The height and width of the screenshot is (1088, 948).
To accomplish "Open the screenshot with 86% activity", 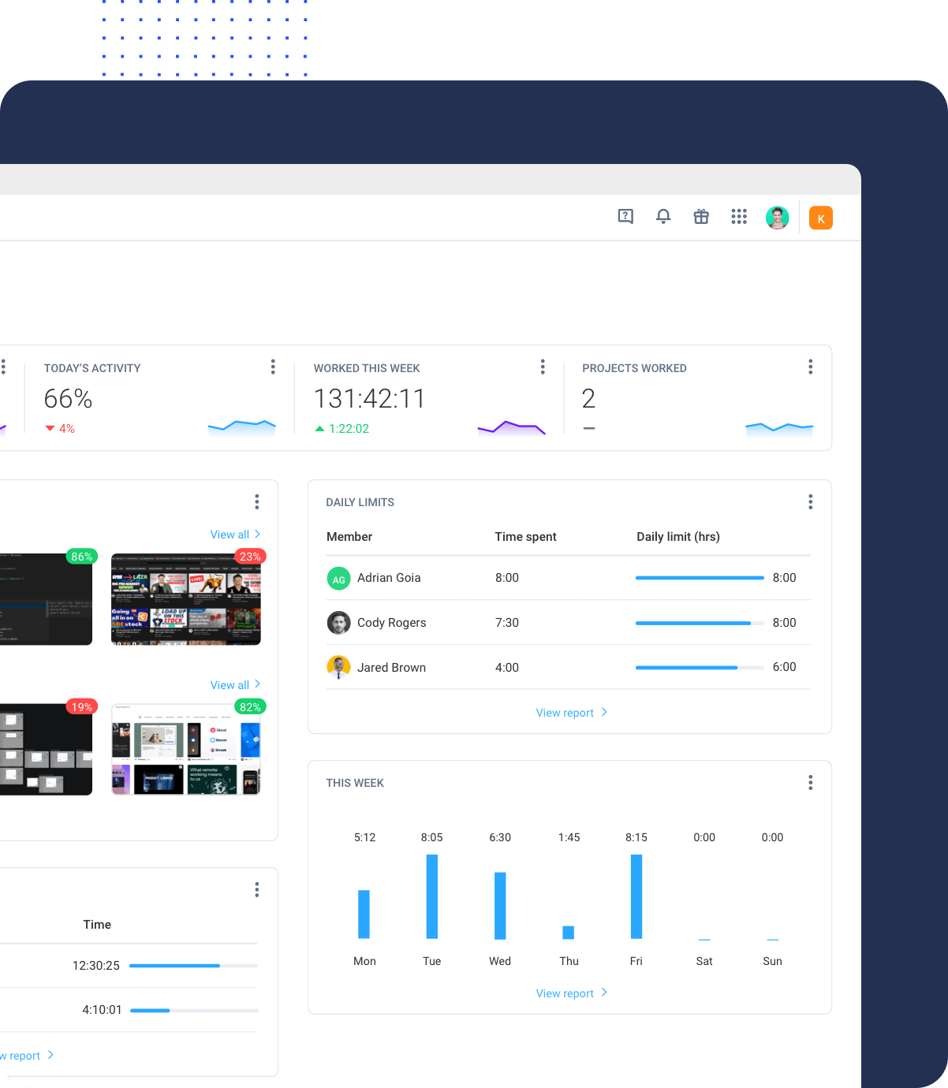I will point(46,599).
